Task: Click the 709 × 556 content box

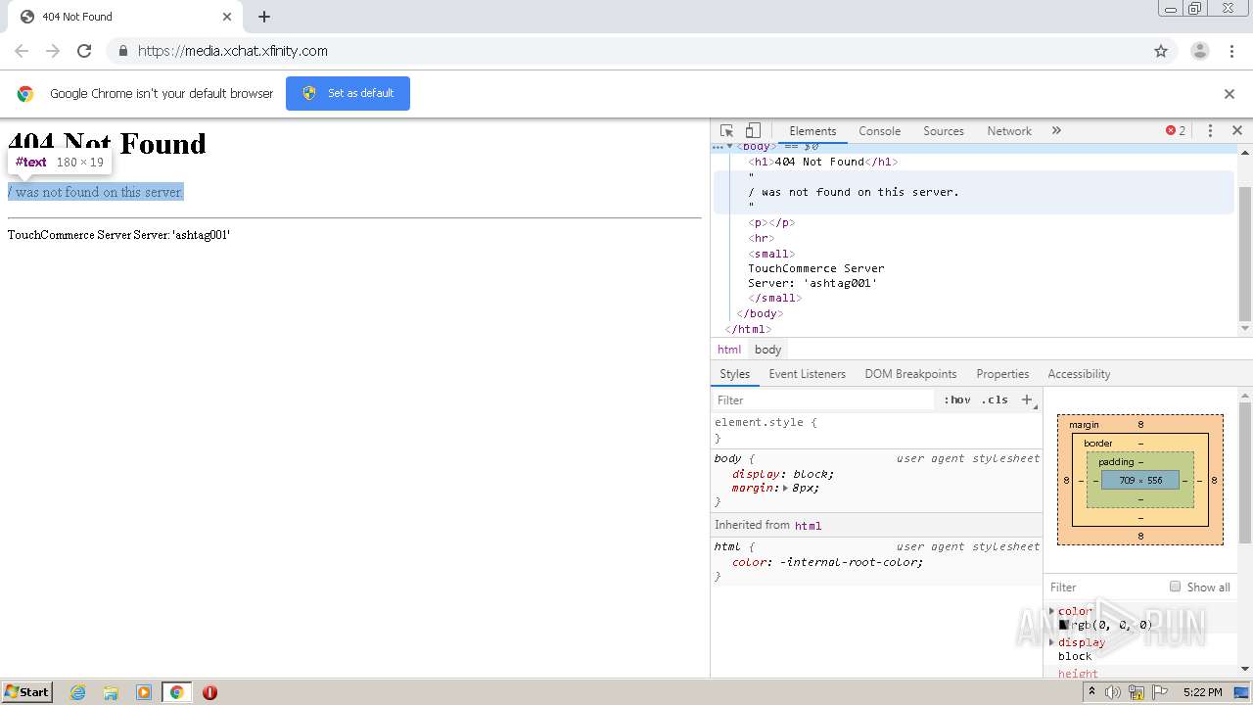Action: (1140, 481)
